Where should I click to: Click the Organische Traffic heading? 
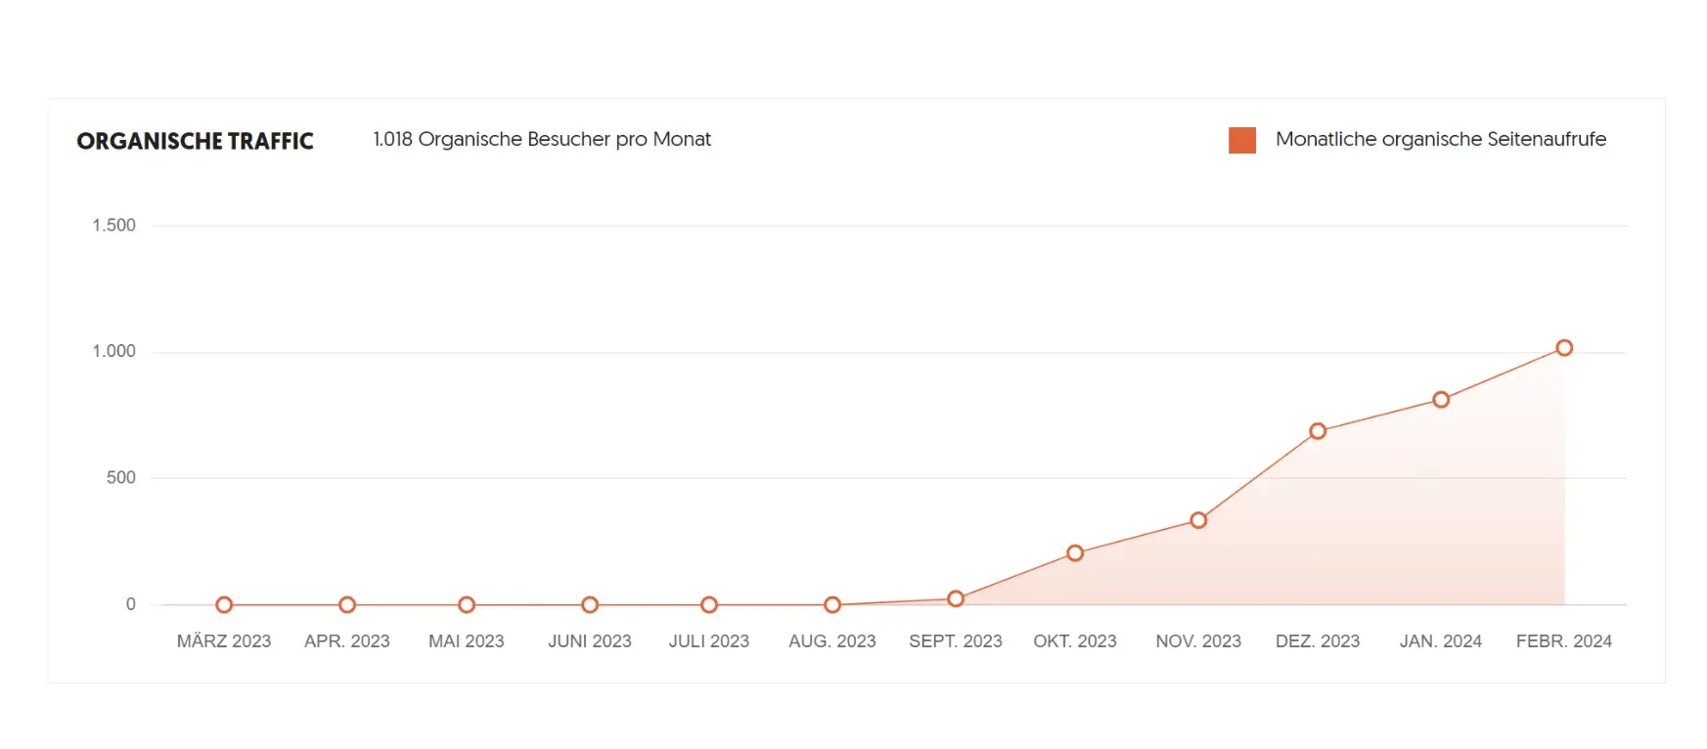coord(195,142)
